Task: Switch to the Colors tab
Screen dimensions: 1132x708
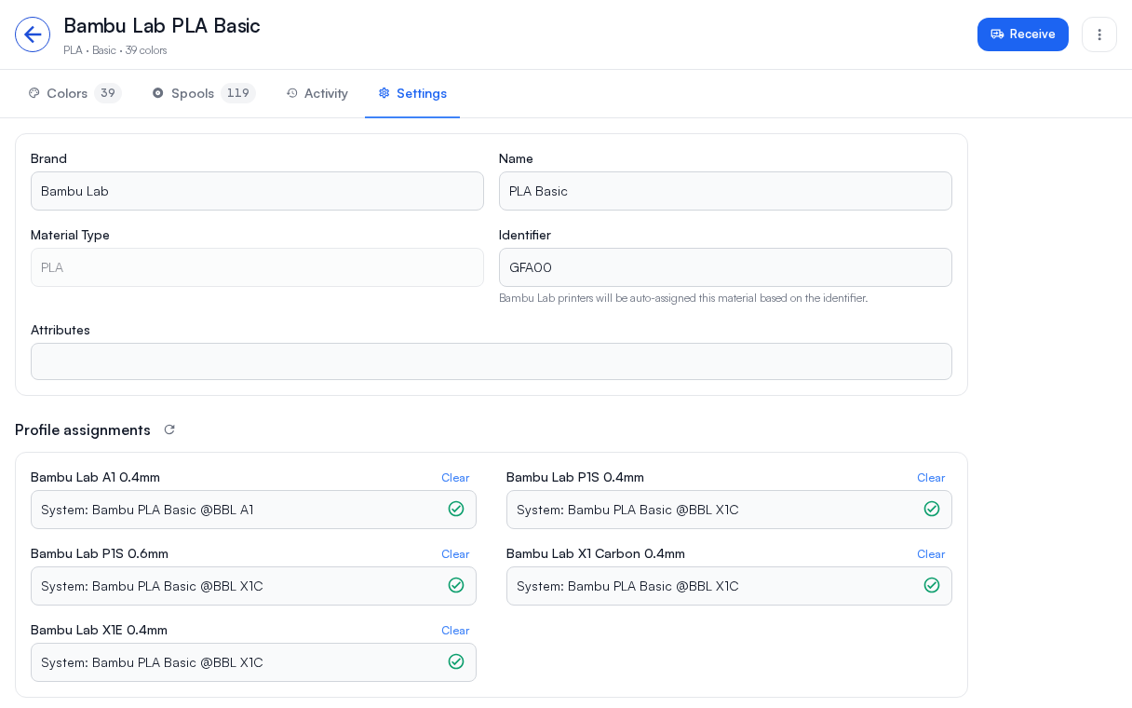Action: click(x=75, y=93)
